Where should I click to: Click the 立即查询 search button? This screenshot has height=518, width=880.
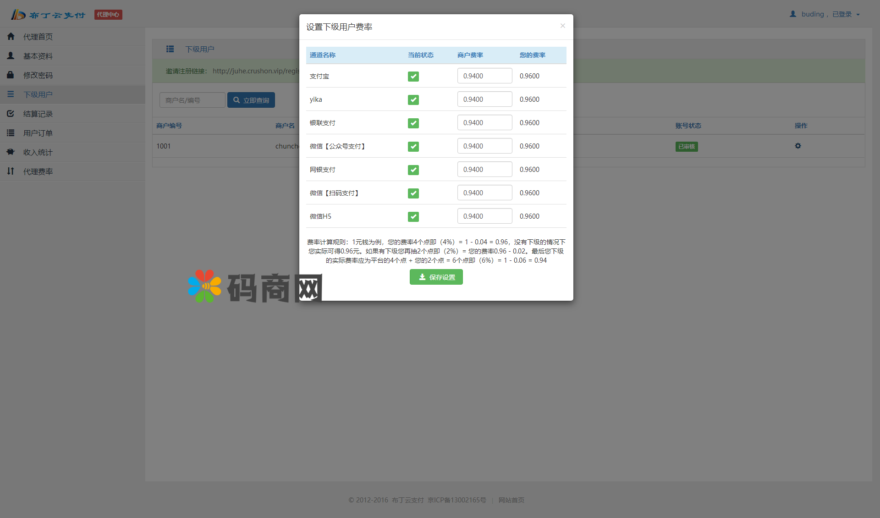pyautogui.click(x=251, y=100)
